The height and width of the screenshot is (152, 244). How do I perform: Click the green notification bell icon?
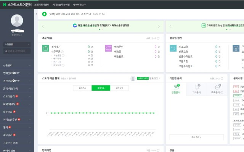44,14
